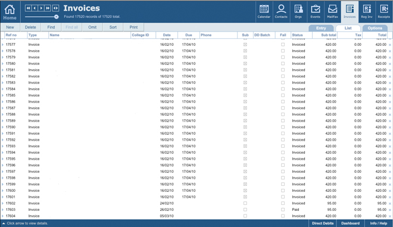
Task: Toggle Fail checkbox for invoice 17578
Action: (283, 51)
